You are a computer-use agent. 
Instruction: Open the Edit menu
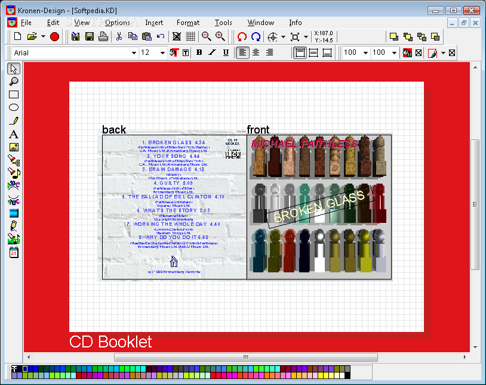[x=53, y=23]
